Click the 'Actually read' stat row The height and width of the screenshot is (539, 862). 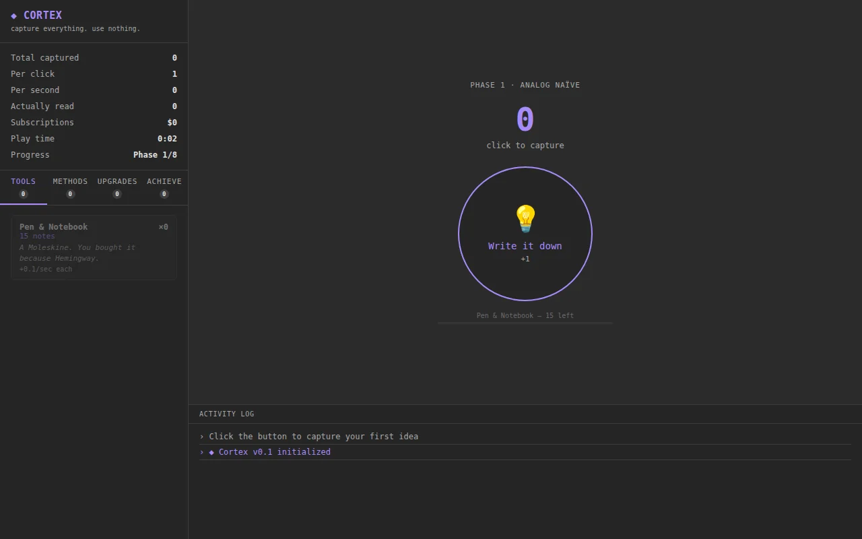(x=94, y=106)
